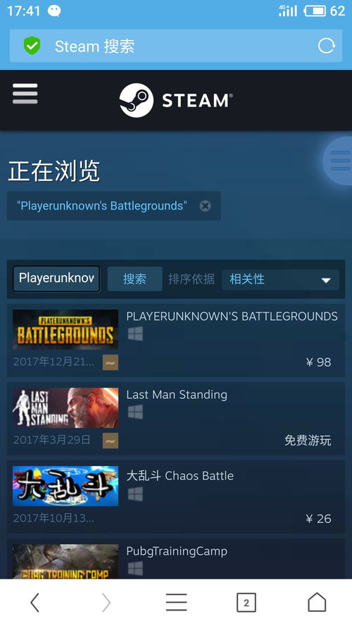Screen dimensions: 352x626
Task: Focus the Playerunknown search input field
Action: pos(56,278)
